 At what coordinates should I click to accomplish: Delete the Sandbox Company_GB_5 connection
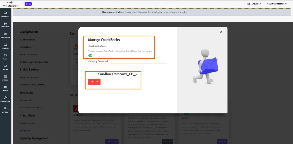pos(94,82)
